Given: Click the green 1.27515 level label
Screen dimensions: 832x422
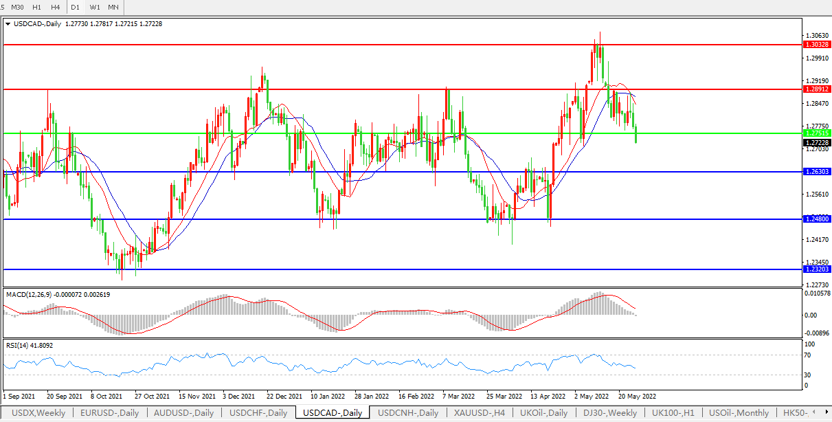Looking at the screenshot, I should (816, 133).
